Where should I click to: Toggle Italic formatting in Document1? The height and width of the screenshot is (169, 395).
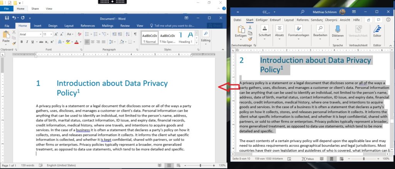point(27,42)
